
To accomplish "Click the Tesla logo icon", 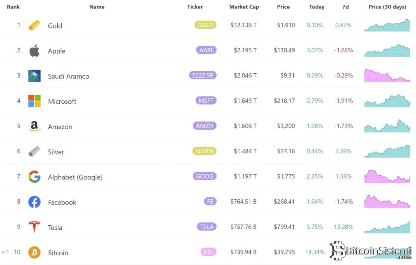I will point(35,227).
